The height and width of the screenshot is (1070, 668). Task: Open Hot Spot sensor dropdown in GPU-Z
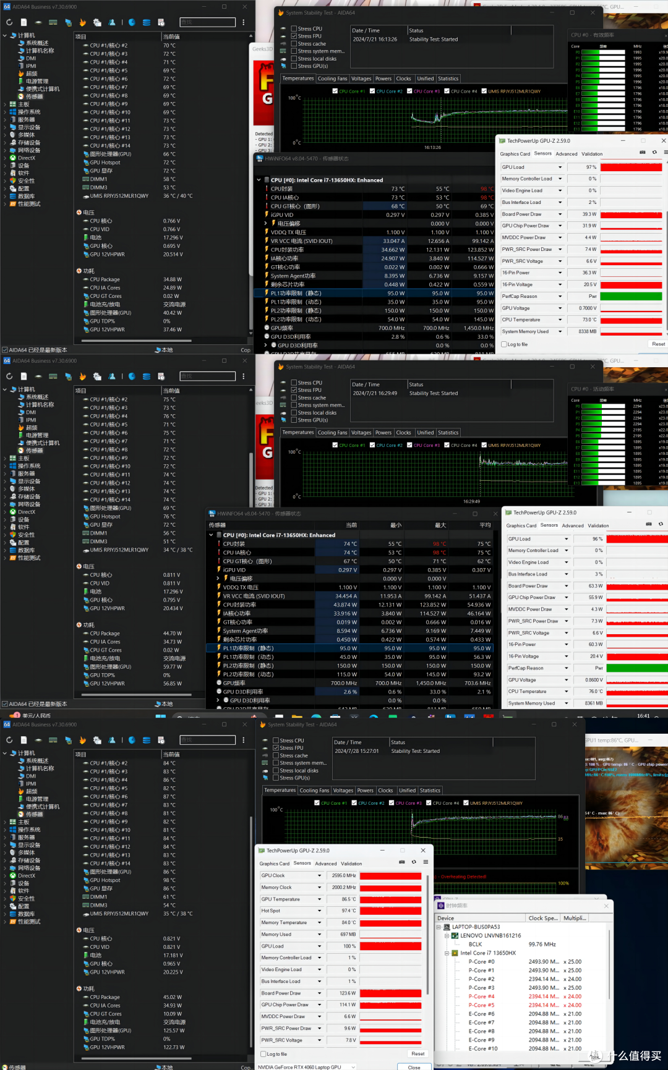320,911
